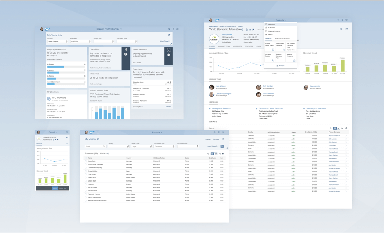Select FREQUENTLY USED tab in navigation popover

(282, 39)
